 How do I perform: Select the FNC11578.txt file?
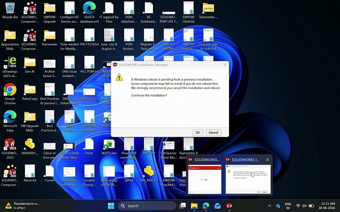89,38
